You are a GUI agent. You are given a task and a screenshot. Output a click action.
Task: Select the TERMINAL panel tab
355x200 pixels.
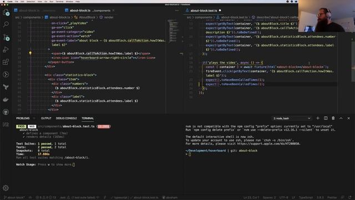click(88, 118)
